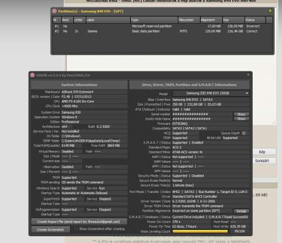The width and height of the screenshot is (282, 243).
Task: Click the Letter column header
Action: coord(80,20)
